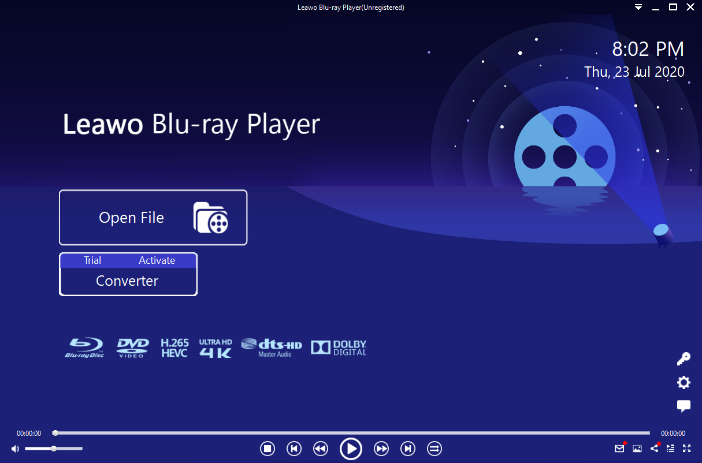Click the rewind button

tap(320, 449)
